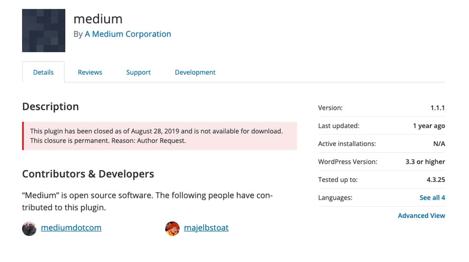Viewport: 469px width, 262px height.
Task: Click the open source software paragraph
Action: click(147, 202)
